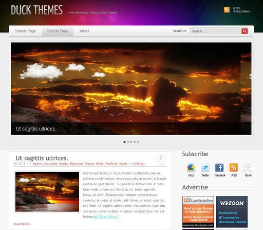This screenshot has width=263, height=230.
Task: Select the first slider pagination dot
Action: (x=125, y=142)
